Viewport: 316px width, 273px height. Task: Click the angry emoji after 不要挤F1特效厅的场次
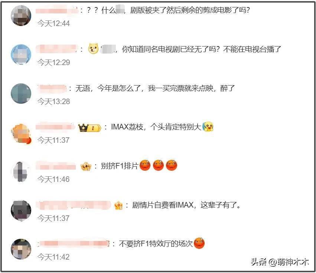pos(199,243)
